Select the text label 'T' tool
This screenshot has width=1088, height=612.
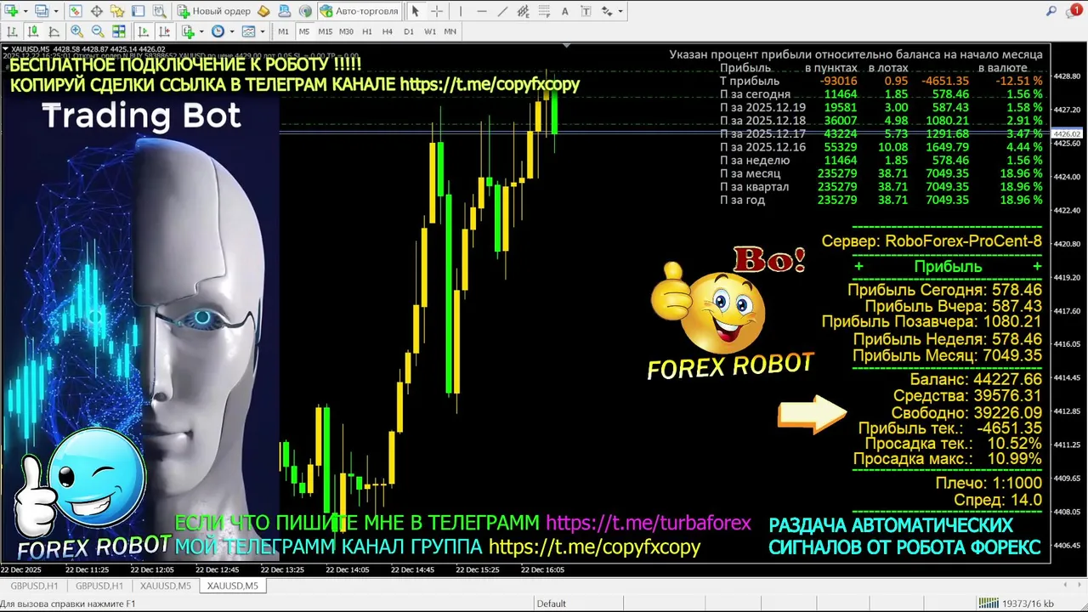[586, 11]
